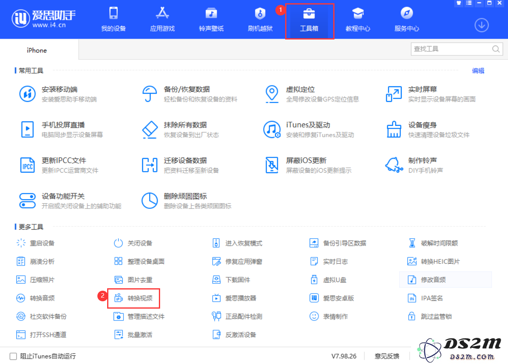Open 整理设备桌面 grid tool
Image resolution: width=508 pixels, height=364 pixels.
pyautogui.click(x=139, y=261)
